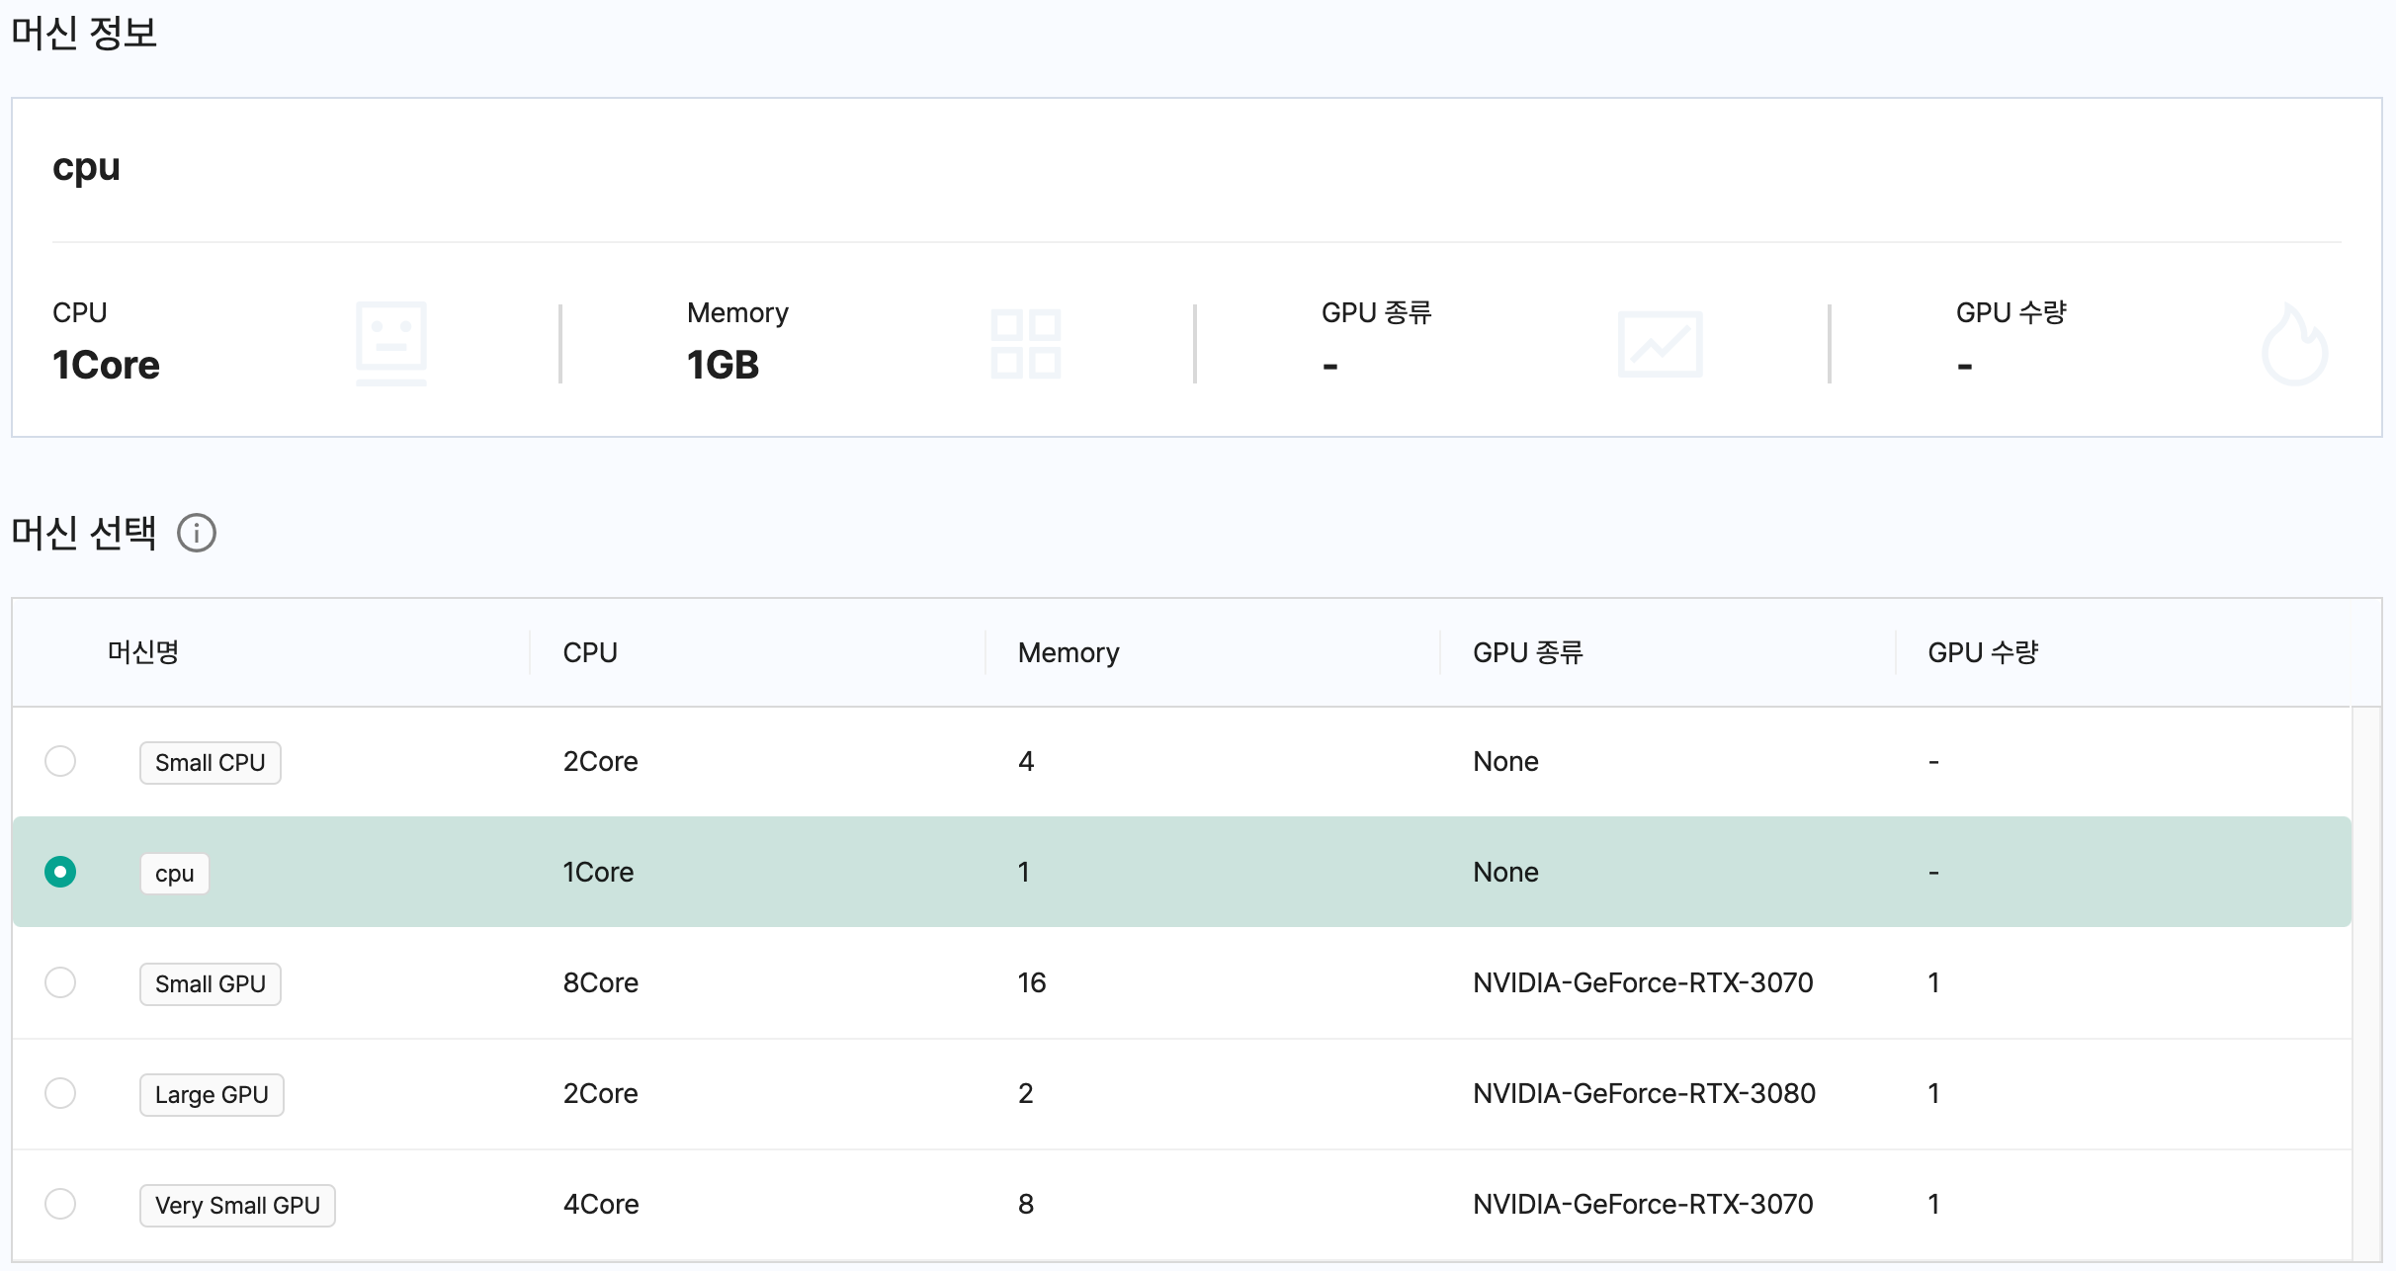The height and width of the screenshot is (1271, 2396).
Task: Click the GPU 종류 chart icon
Action: [1660, 344]
